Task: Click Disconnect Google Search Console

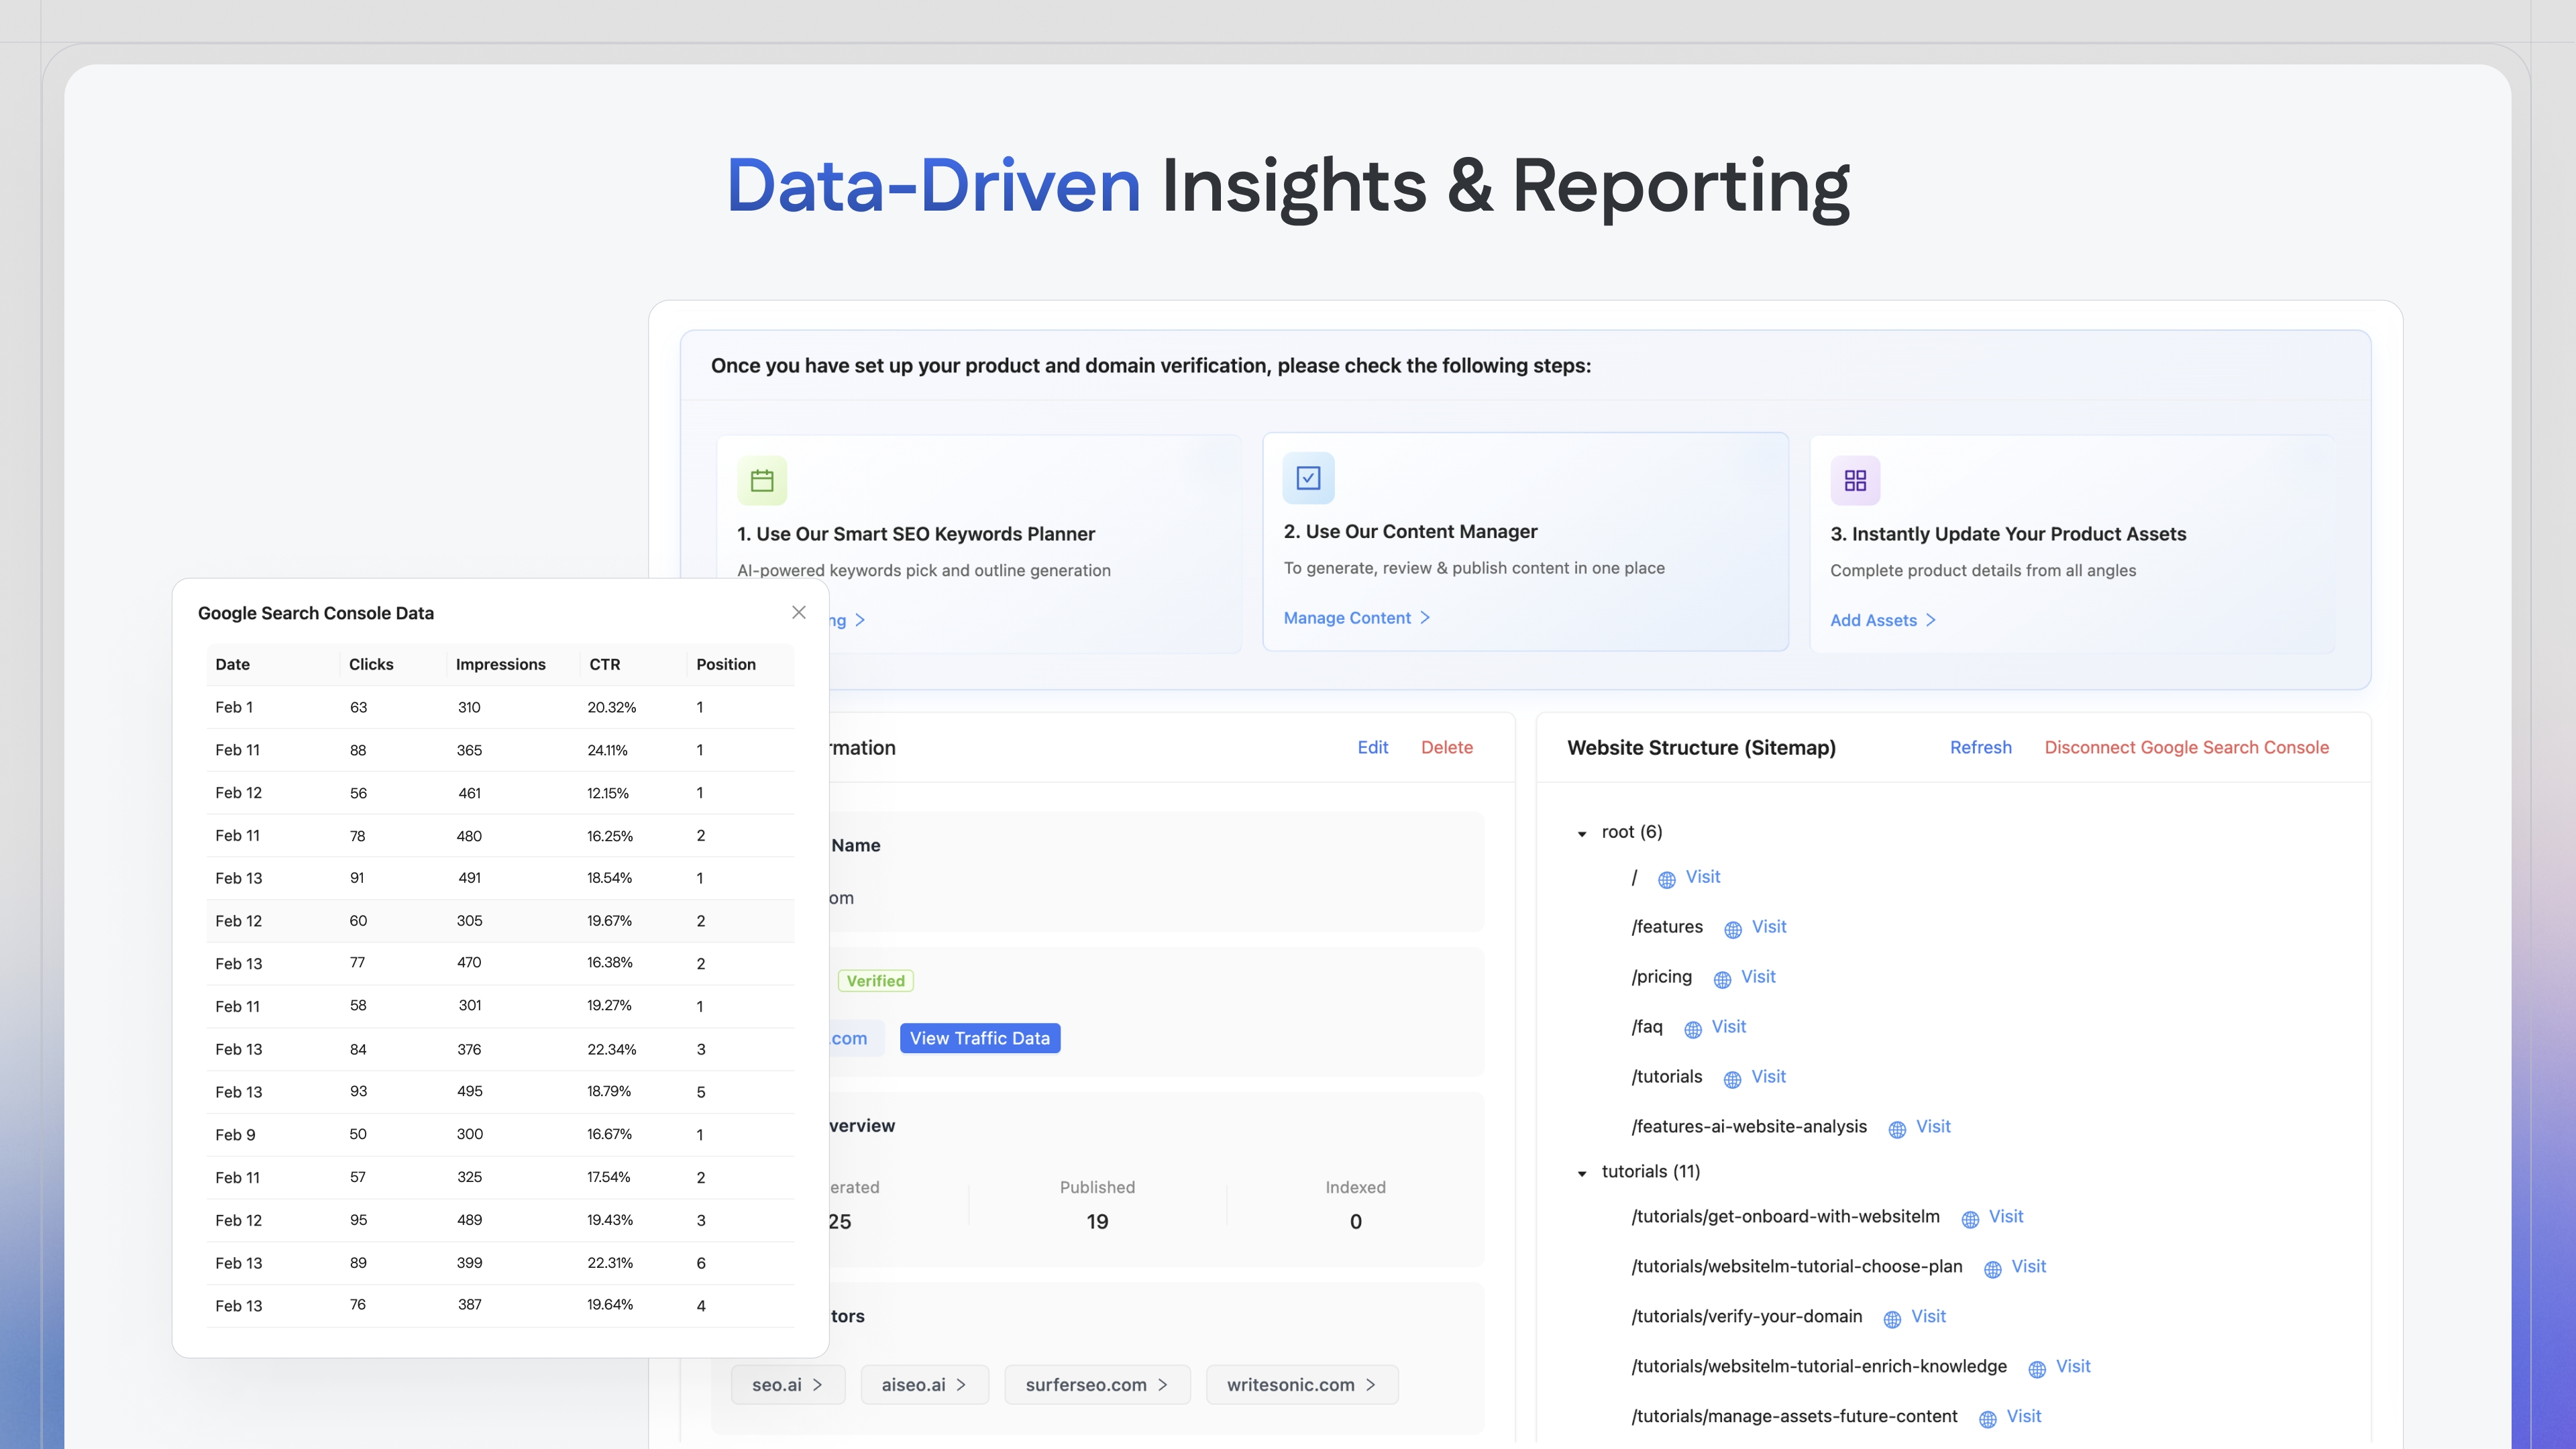Action: (2186, 747)
